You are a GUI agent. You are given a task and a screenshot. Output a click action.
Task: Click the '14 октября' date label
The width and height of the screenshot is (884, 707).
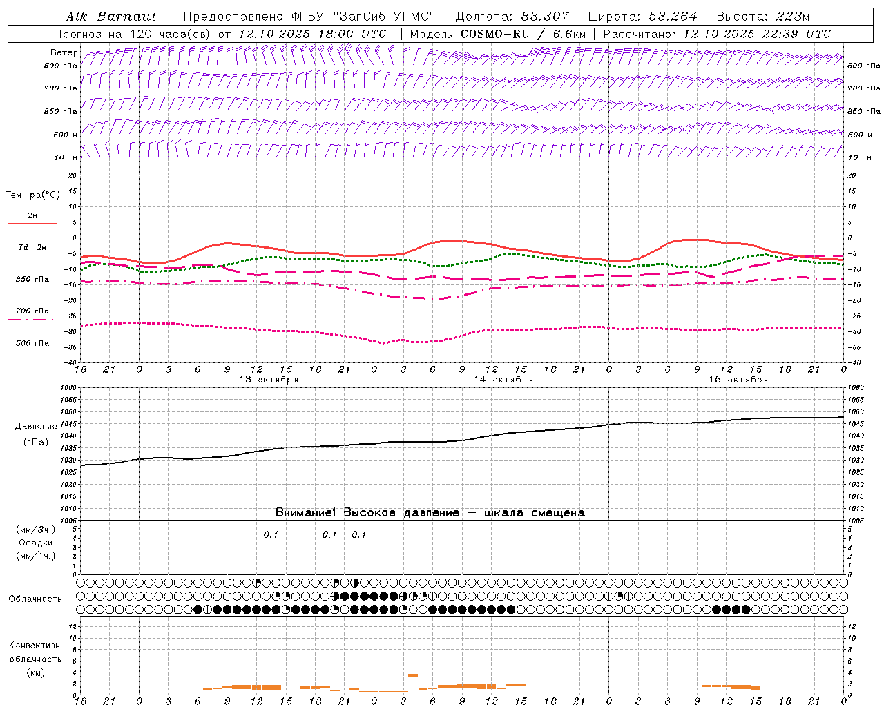point(503,380)
